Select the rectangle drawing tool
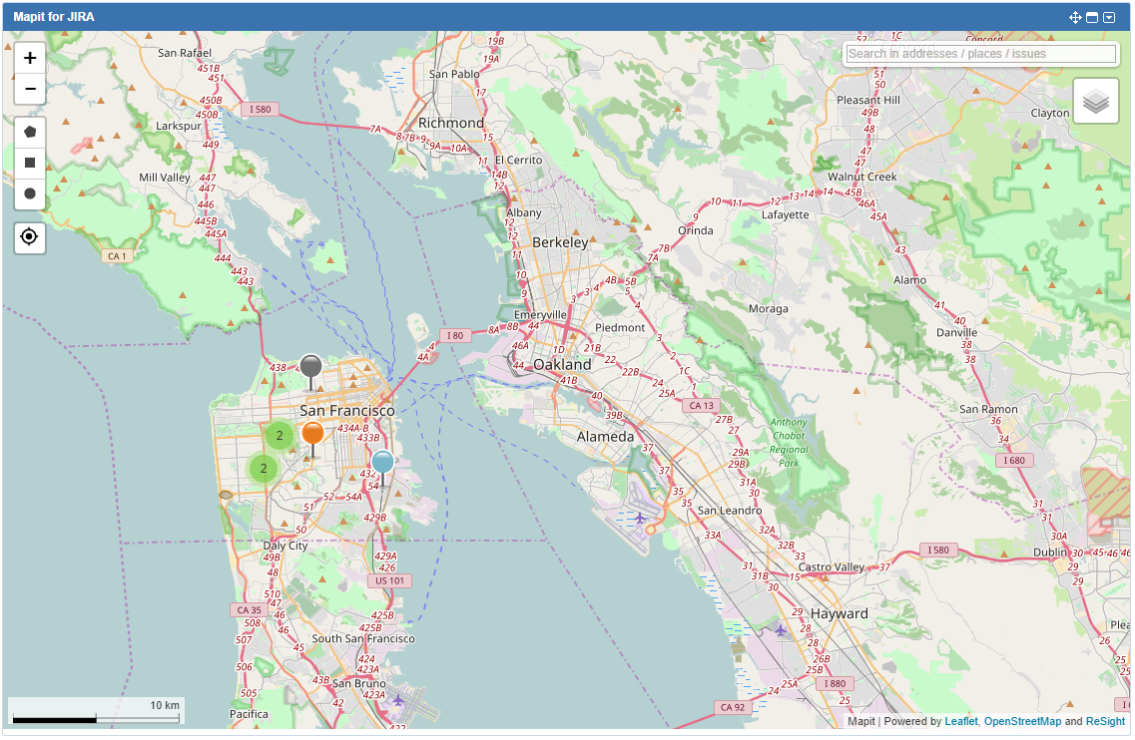The image size is (1135, 740). (x=30, y=163)
